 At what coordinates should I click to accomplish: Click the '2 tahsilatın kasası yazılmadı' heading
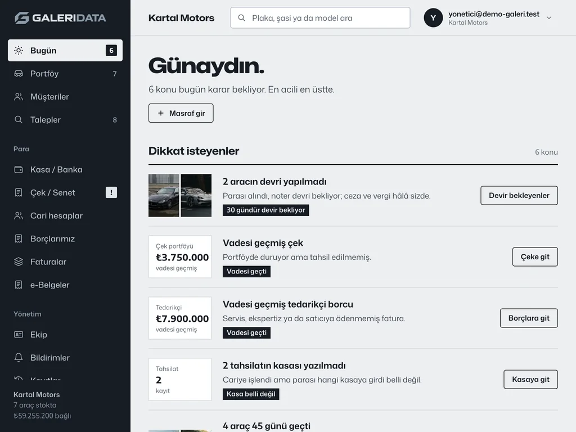[x=284, y=366]
